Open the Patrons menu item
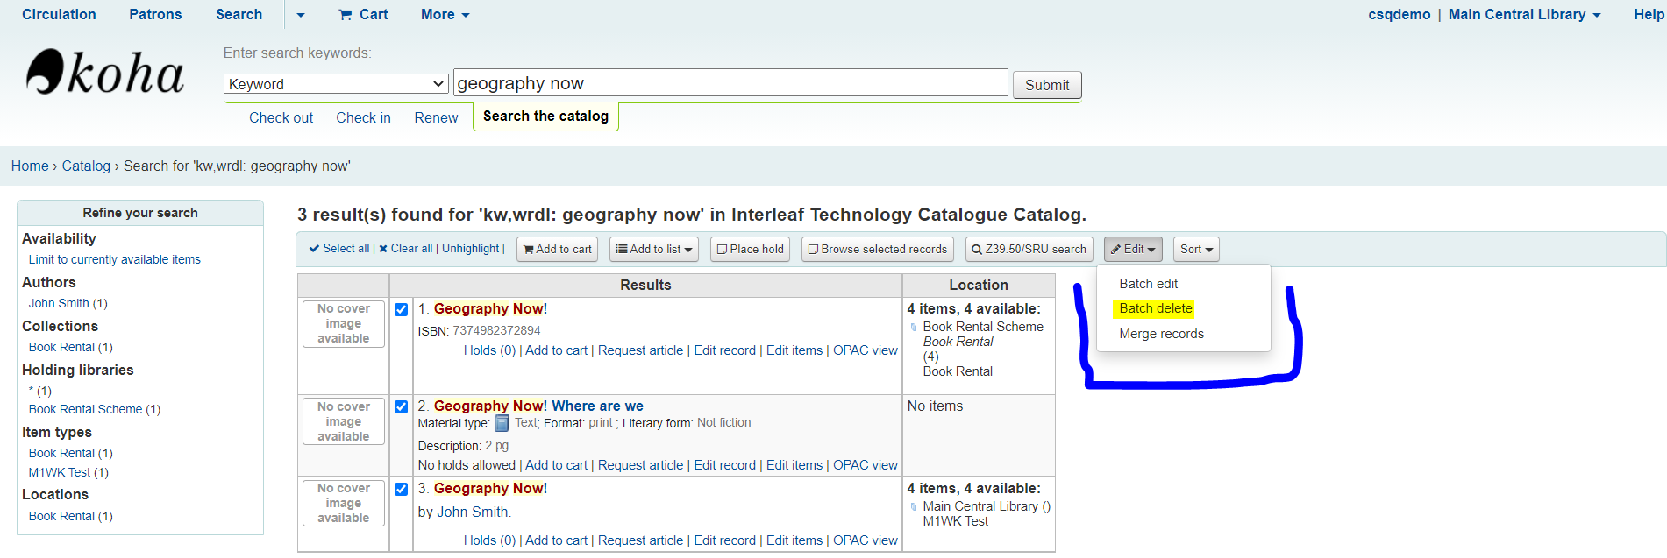The image size is (1667, 558). (155, 14)
